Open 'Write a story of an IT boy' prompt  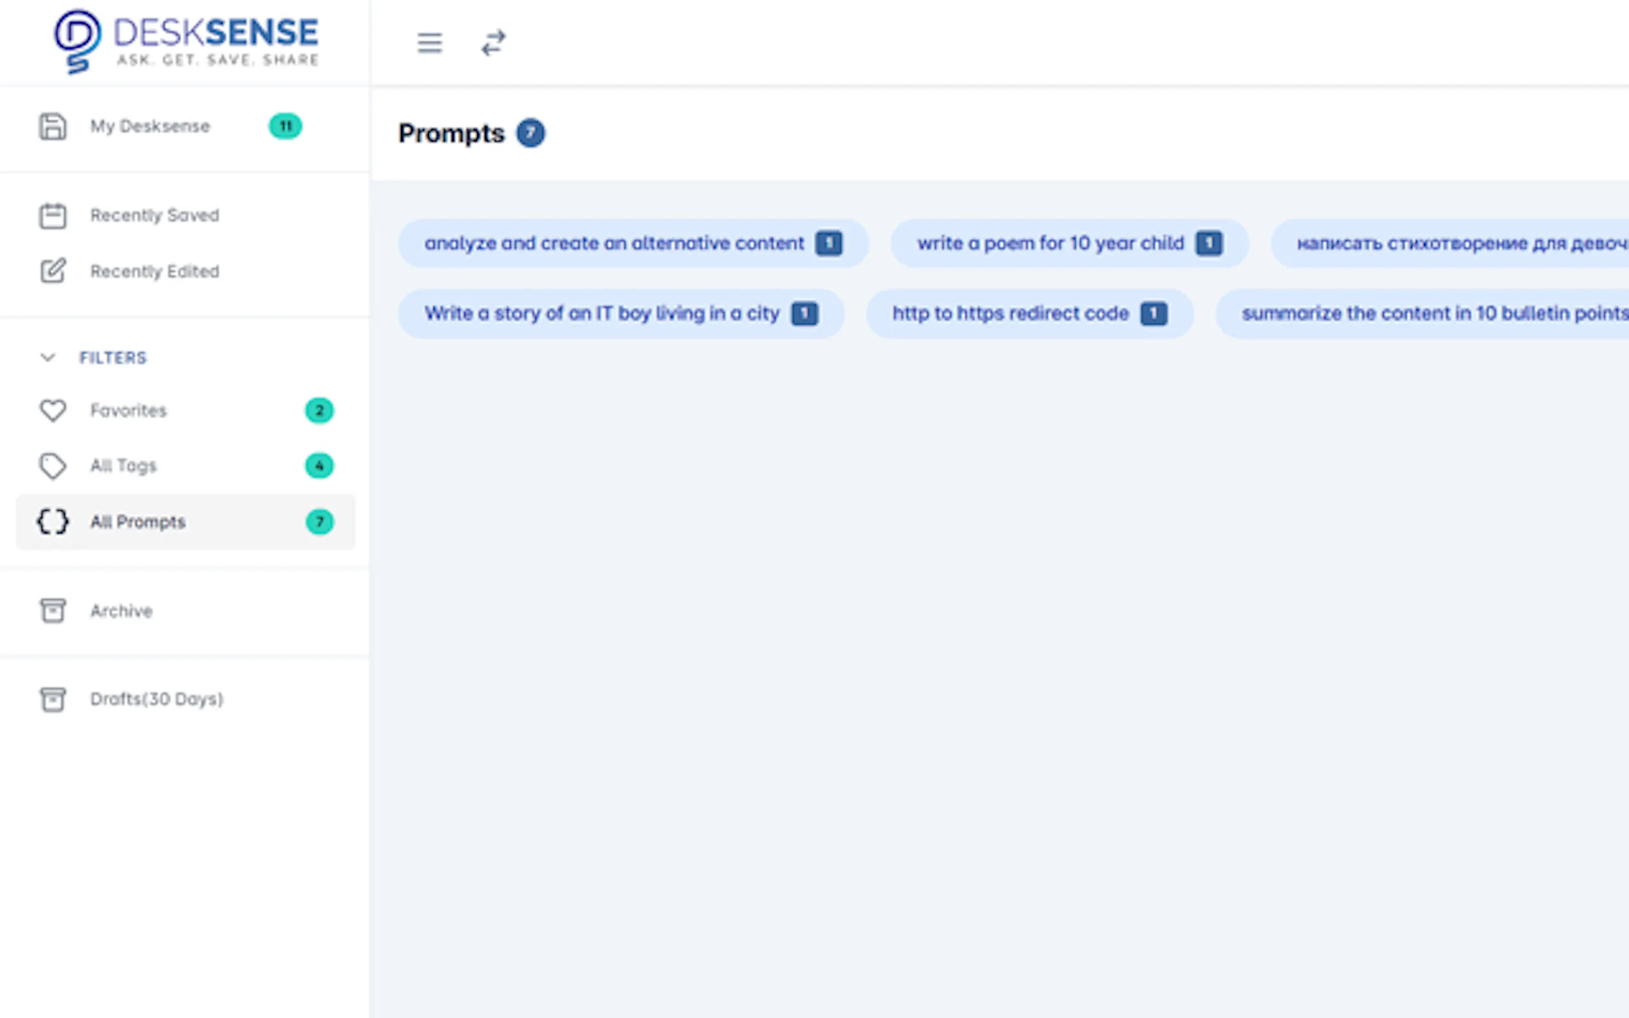click(602, 313)
